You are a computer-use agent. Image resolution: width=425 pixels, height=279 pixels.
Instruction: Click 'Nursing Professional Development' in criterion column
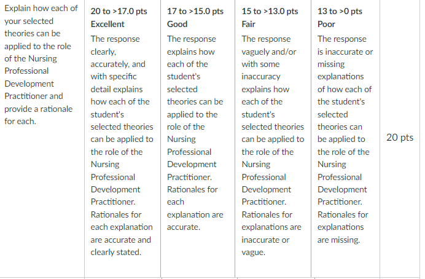[x=31, y=71]
